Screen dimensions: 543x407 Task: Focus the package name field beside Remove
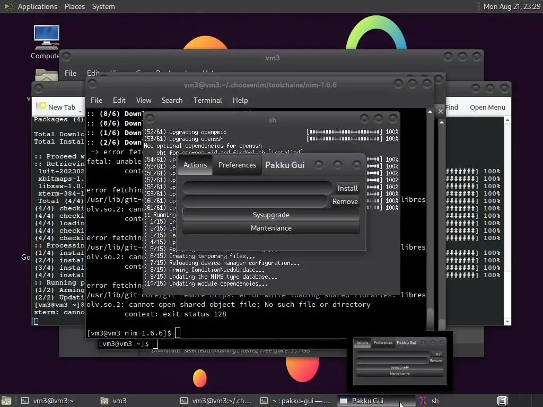click(x=255, y=201)
